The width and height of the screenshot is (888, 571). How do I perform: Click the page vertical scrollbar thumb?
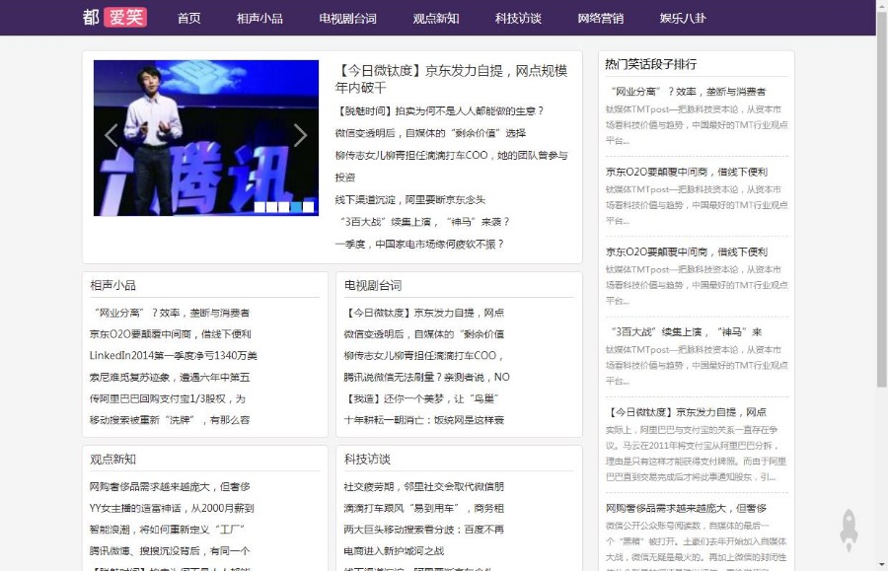tap(882, 198)
